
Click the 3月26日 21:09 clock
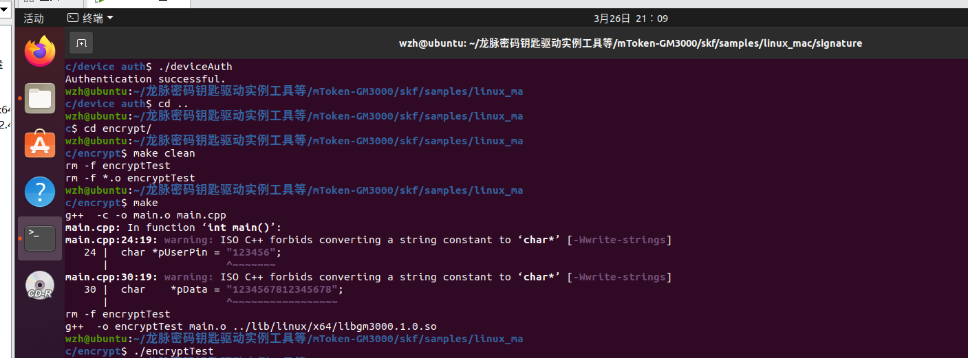tap(630, 19)
